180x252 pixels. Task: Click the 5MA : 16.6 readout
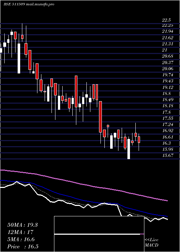[x=21, y=239]
